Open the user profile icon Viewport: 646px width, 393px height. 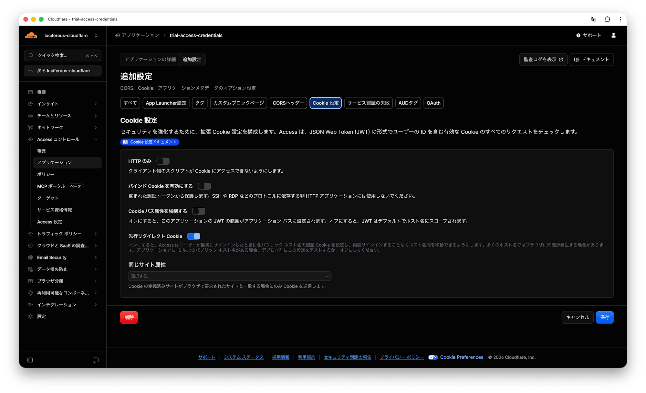[613, 35]
